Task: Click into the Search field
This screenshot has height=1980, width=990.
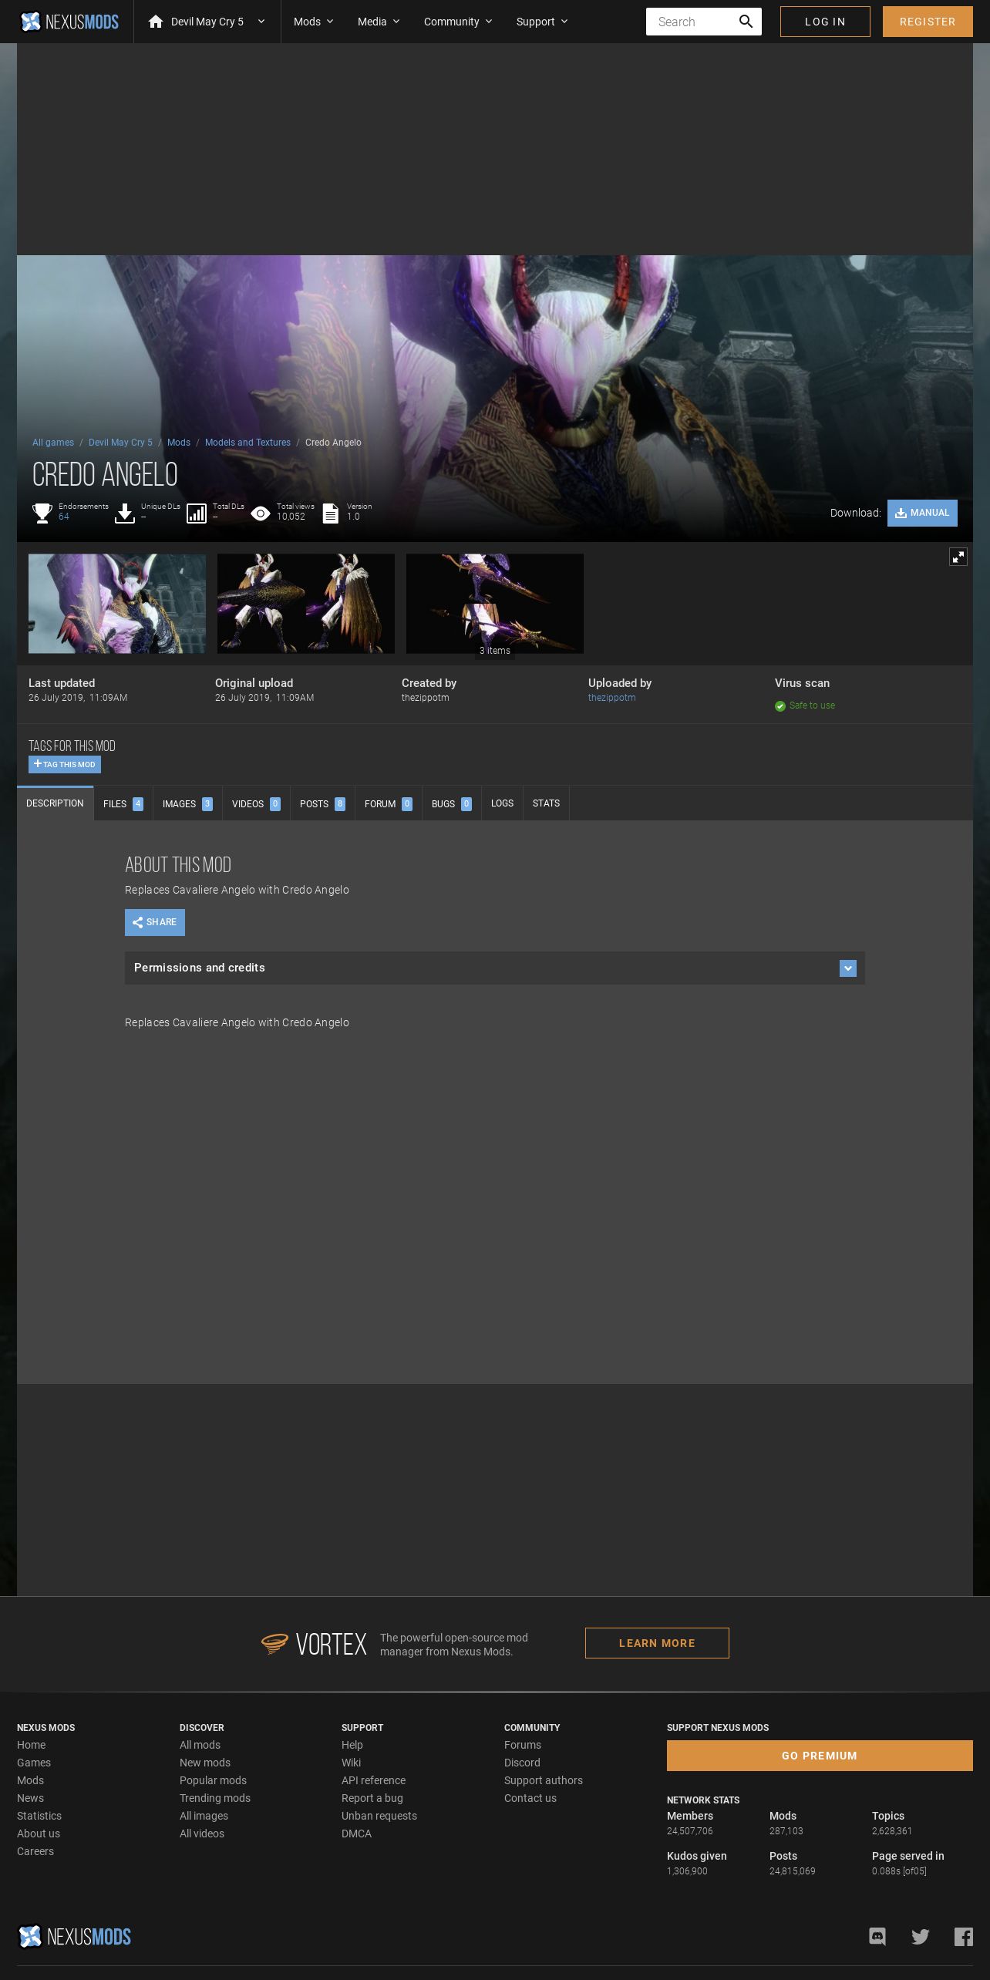Action: pos(691,22)
